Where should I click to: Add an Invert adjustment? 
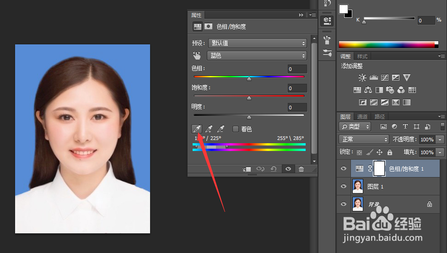[363, 102]
